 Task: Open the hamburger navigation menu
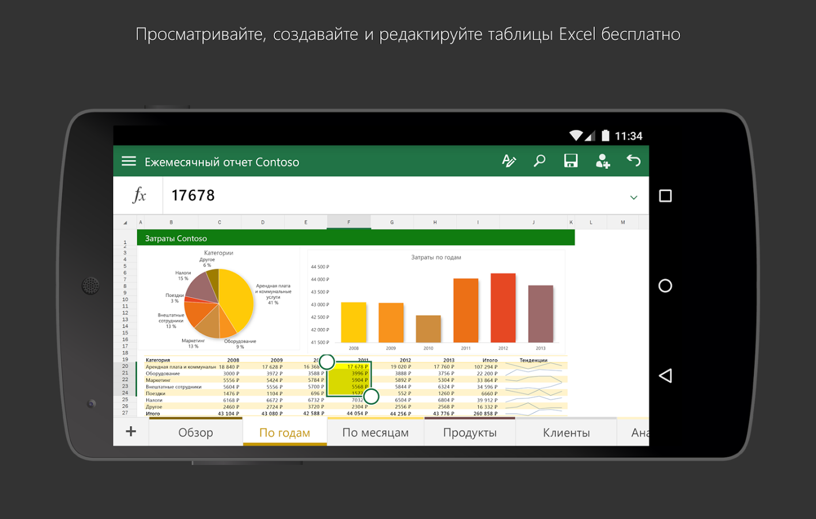129,161
